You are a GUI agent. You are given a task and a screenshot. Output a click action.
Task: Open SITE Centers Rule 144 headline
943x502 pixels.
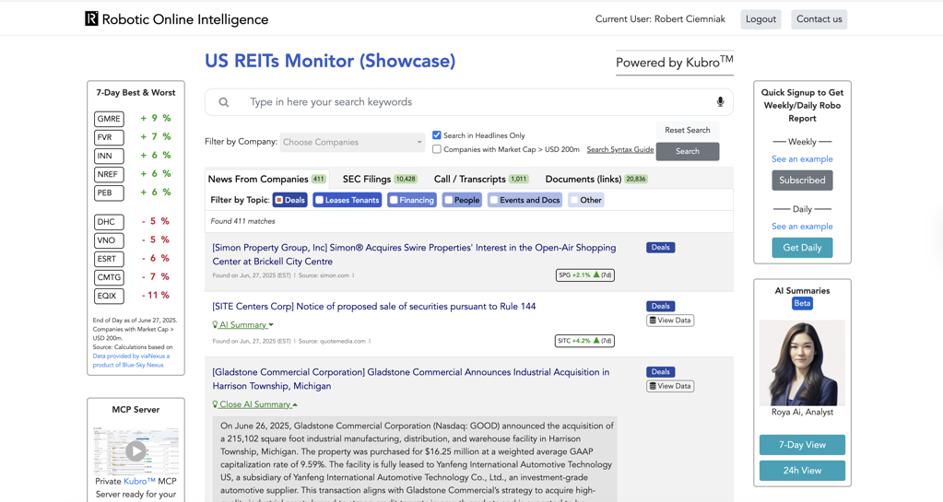point(373,307)
